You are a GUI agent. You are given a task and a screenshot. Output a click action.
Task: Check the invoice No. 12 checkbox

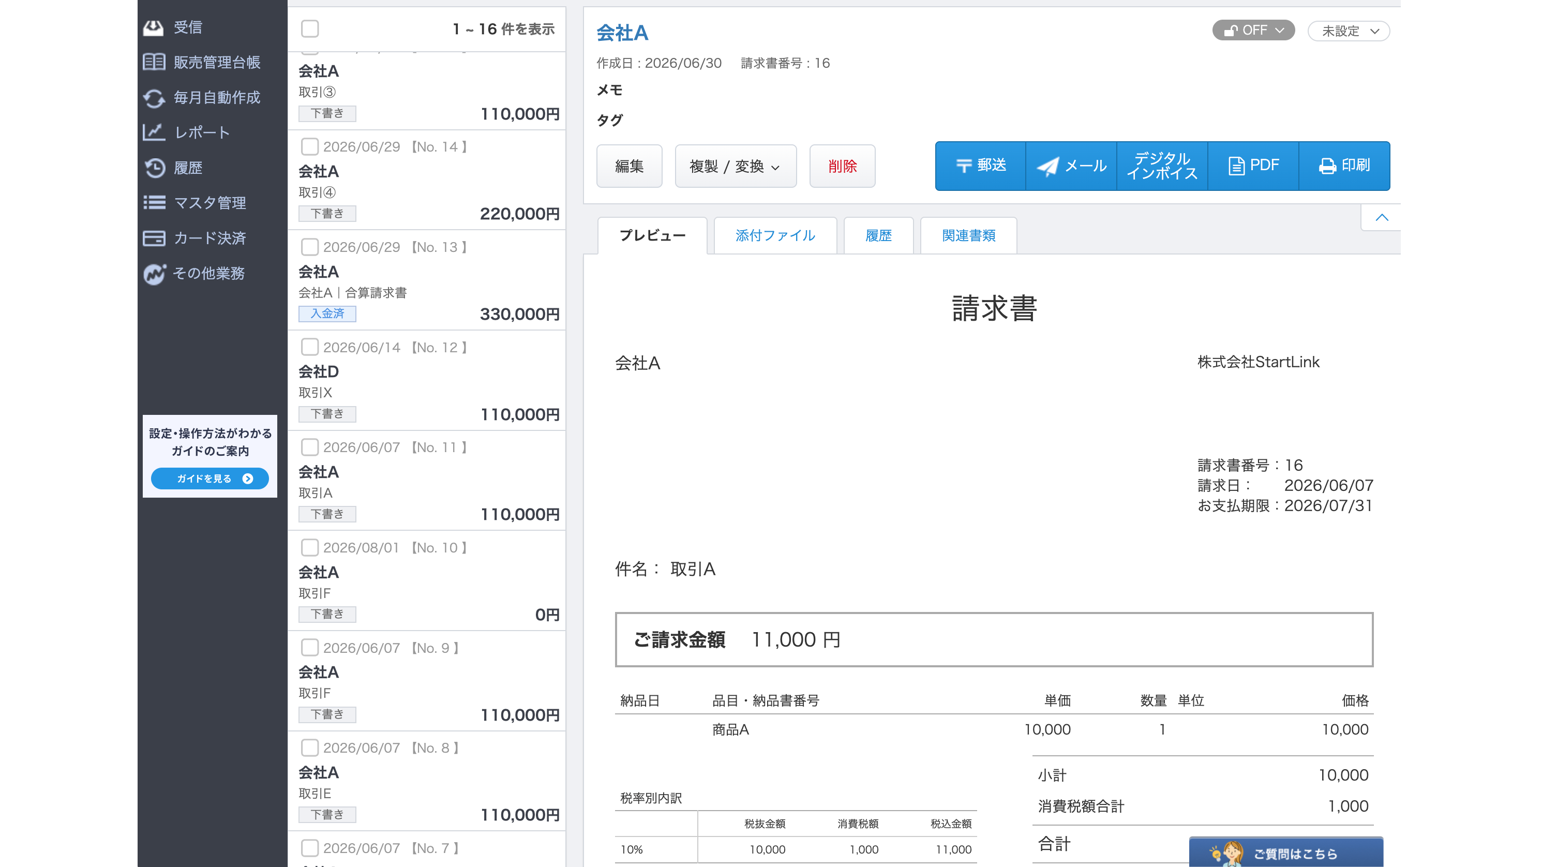coord(309,347)
